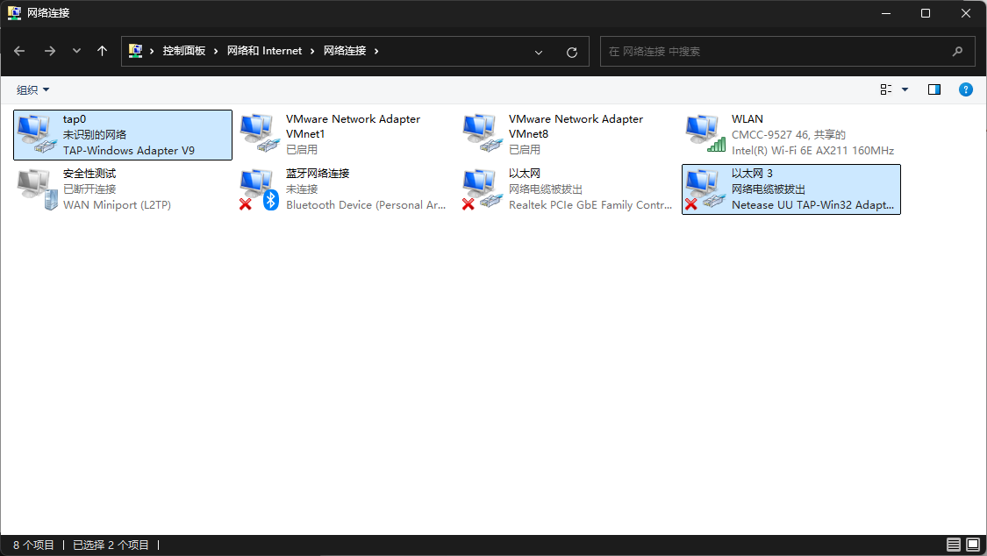This screenshot has height=556, width=987.
Task: Click the text 'CMCC-9527 46, 共享的'
Action: point(788,134)
